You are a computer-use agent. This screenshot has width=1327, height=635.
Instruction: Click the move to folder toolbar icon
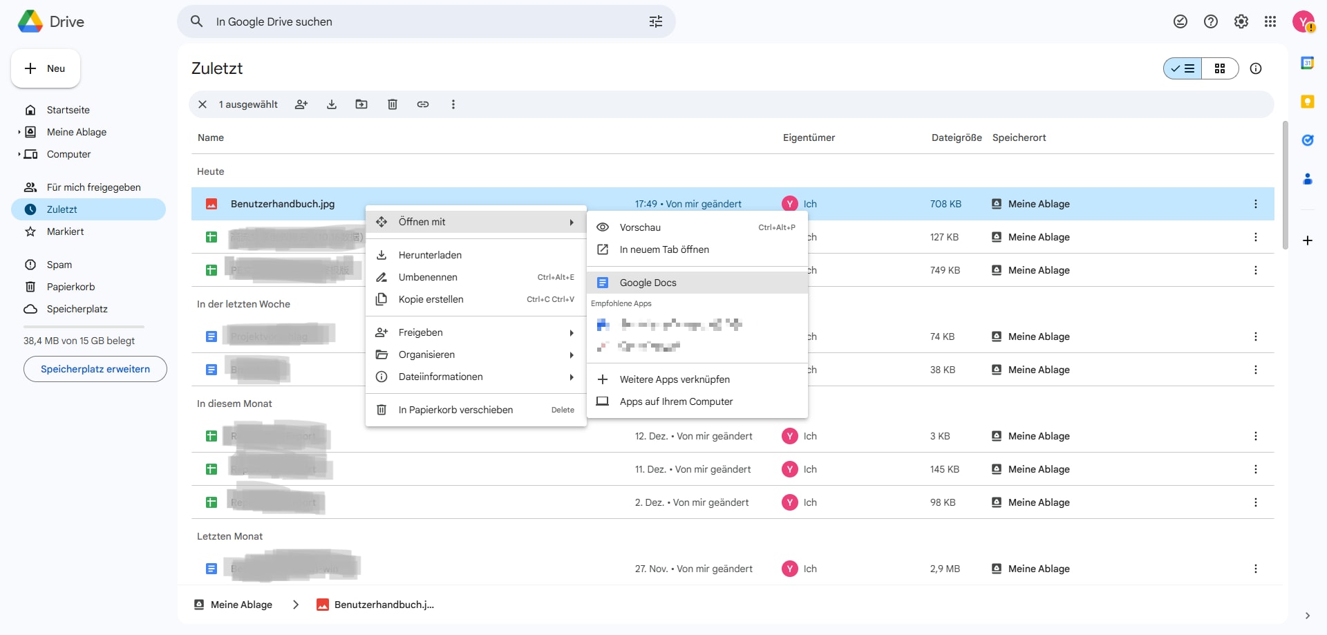point(361,104)
